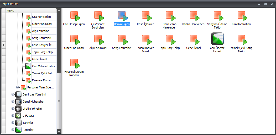Image resolution: width=276 pixels, height=135 pixels.
Task: Click Demirbaş Yönetimi monitor icon in tree
Action: tap(18, 94)
